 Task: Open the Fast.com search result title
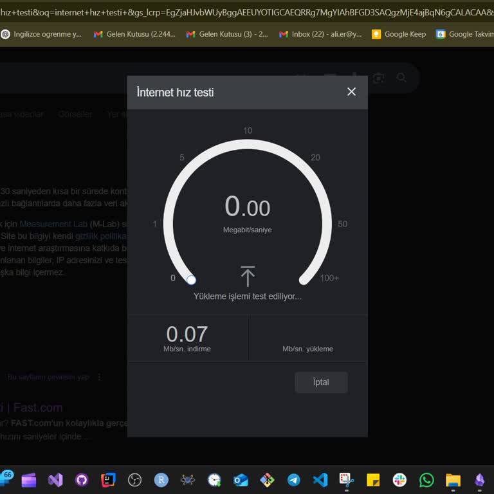pos(32,408)
